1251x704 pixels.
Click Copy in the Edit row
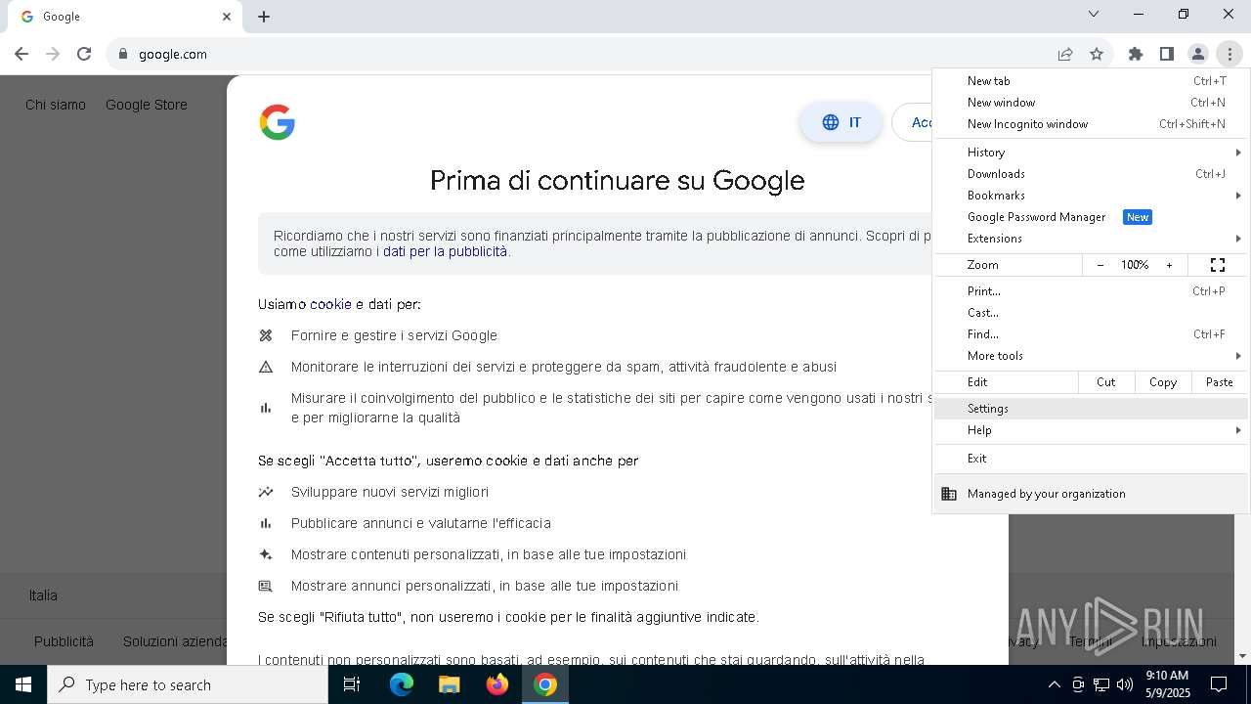(x=1163, y=382)
